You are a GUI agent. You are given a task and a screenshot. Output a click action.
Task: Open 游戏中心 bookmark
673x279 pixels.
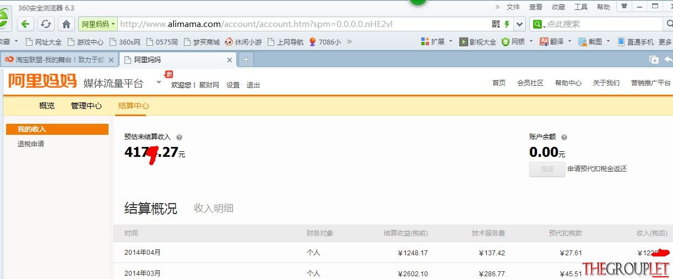tap(85, 42)
